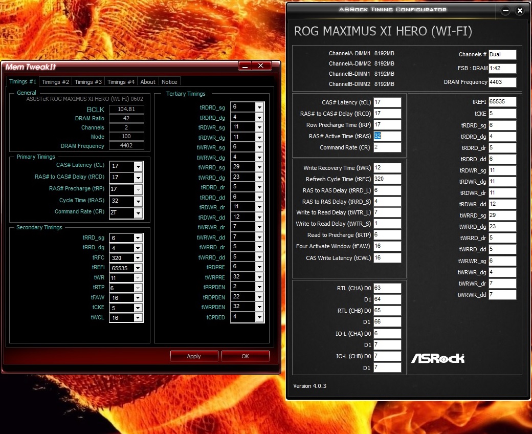Click the IO-L (CHA) D0 field
Viewport: 532px width, 434px height.
pyautogui.click(x=387, y=334)
